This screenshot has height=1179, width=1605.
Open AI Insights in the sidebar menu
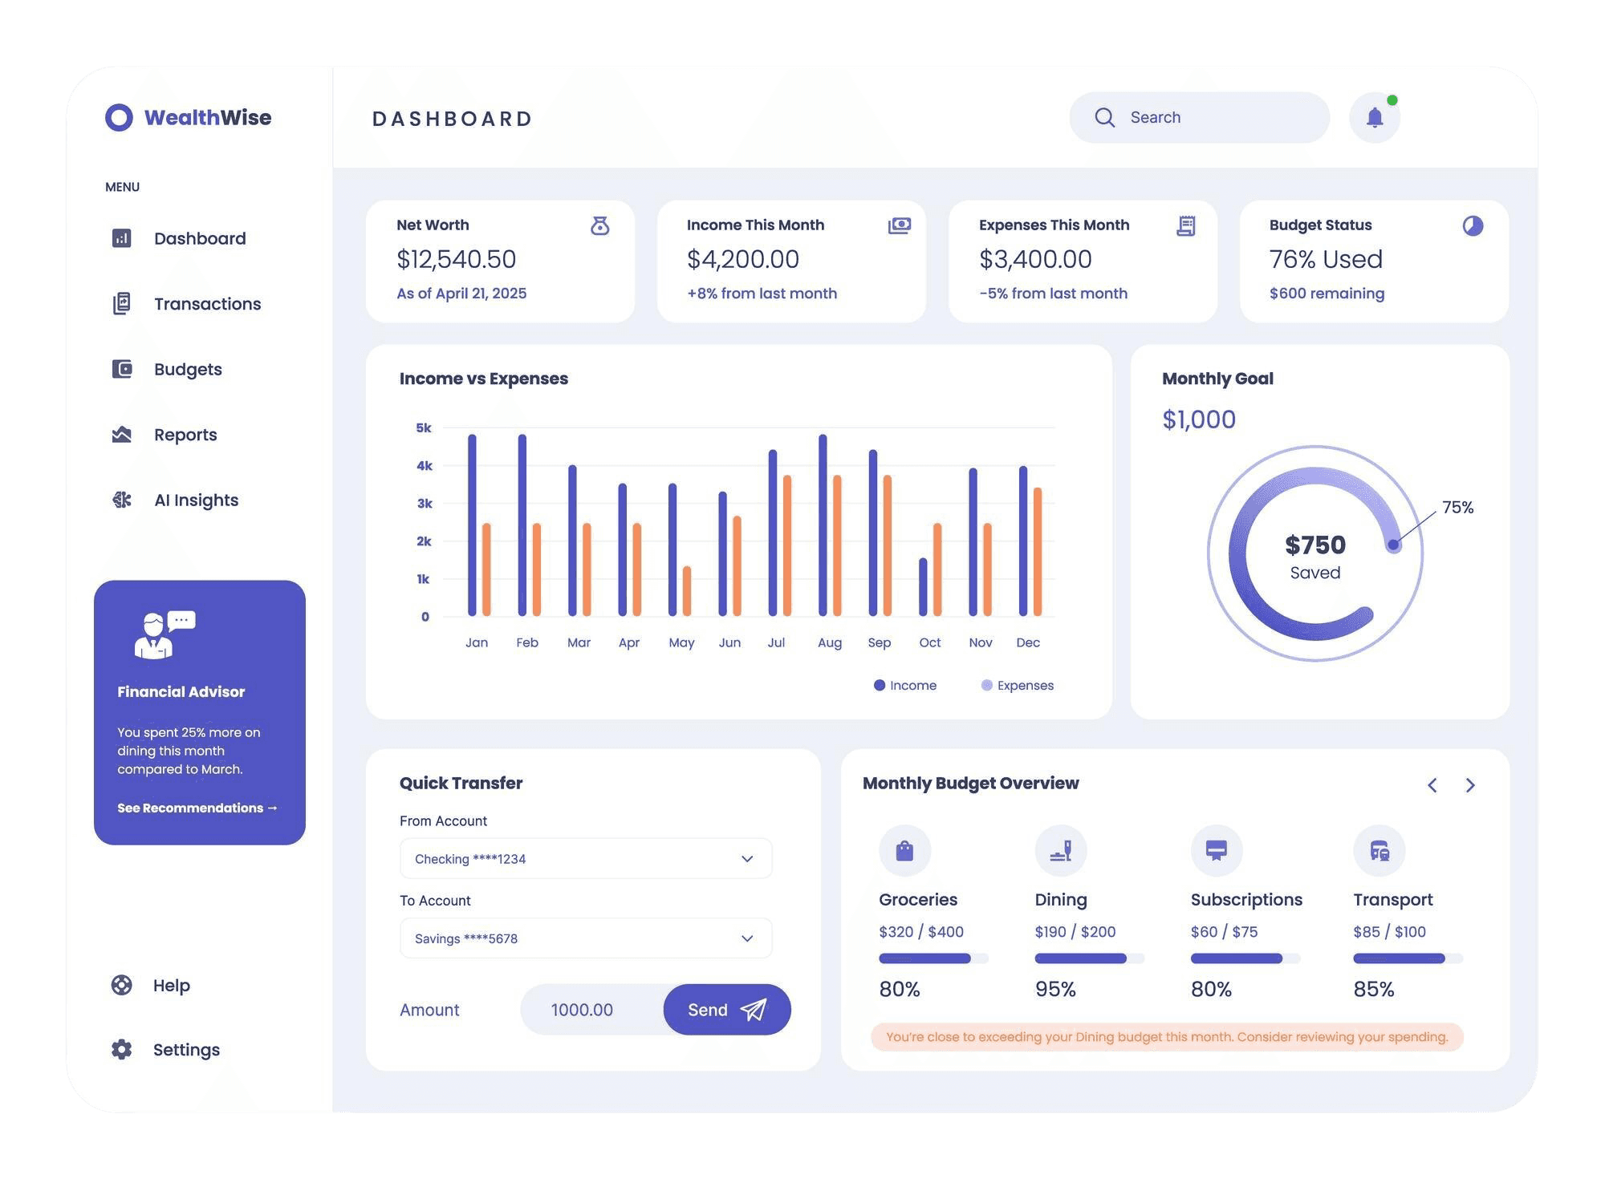click(196, 500)
